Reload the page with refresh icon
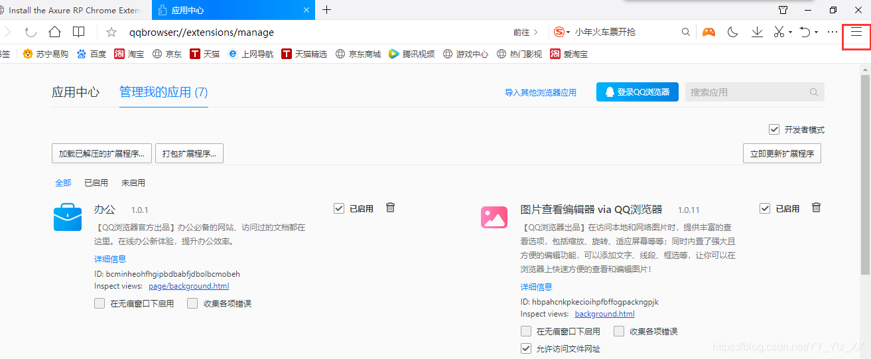 tap(31, 32)
